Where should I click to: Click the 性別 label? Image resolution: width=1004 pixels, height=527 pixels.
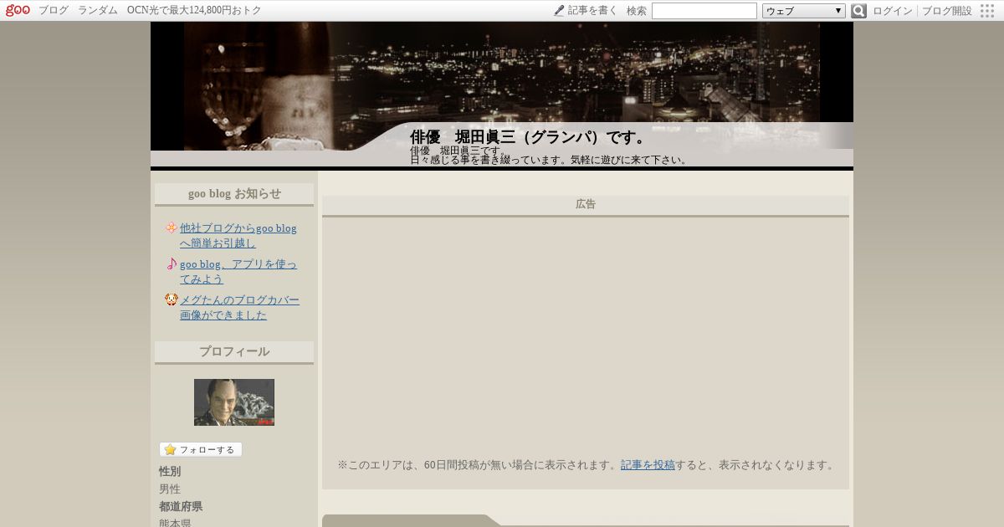click(x=170, y=471)
